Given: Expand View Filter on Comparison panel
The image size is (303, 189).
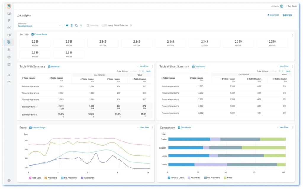Looking at the screenshot, I should pos(282,128).
